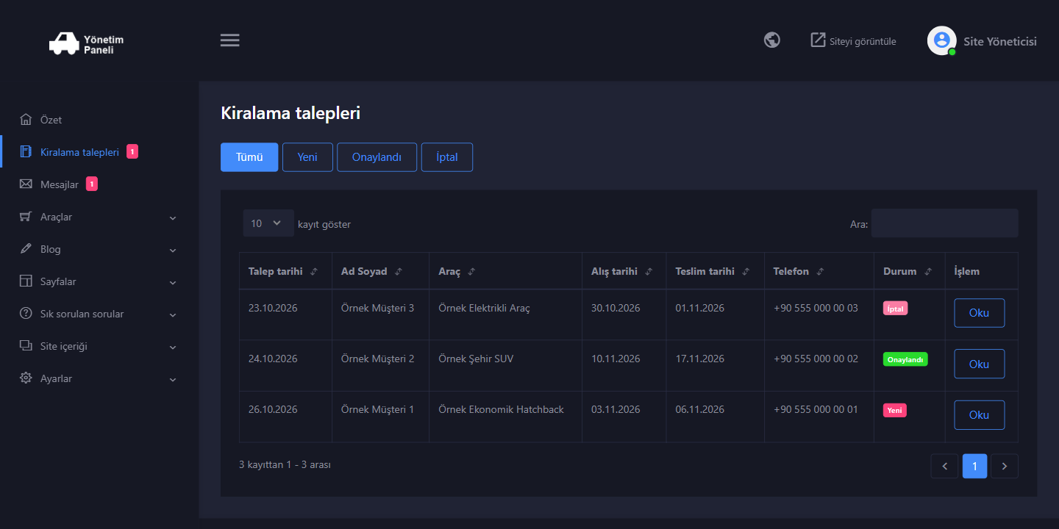Open the Site Yöneticisi user avatar

click(x=942, y=40)
